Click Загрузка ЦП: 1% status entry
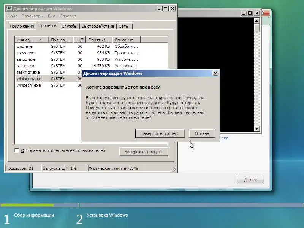Screen dimensions: 304x228 [65, 168]
